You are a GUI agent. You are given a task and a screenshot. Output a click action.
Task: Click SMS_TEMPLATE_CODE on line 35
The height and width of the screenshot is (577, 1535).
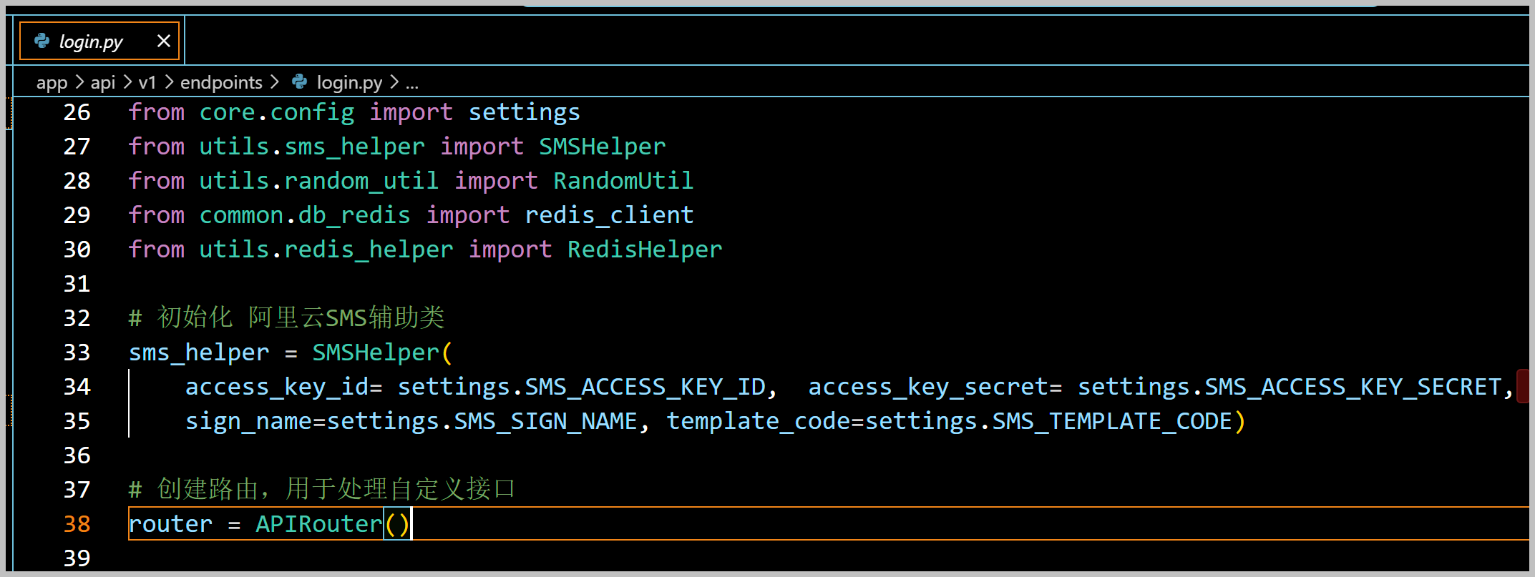[1112, 421]
